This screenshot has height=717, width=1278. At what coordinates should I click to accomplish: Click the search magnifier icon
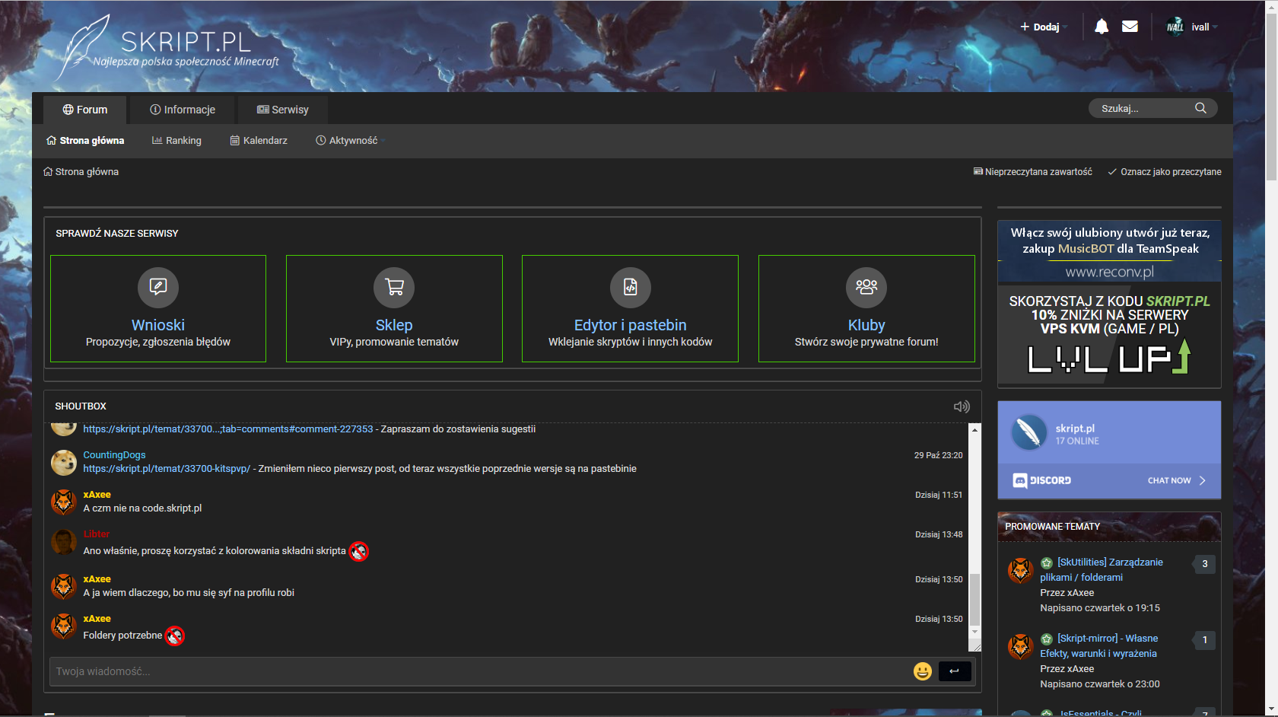point(1200,108)
